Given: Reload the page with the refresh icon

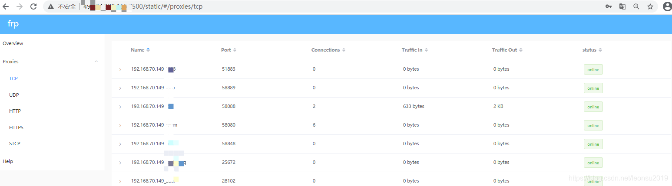Looking at the screenshot, I should tap(33, 7).
